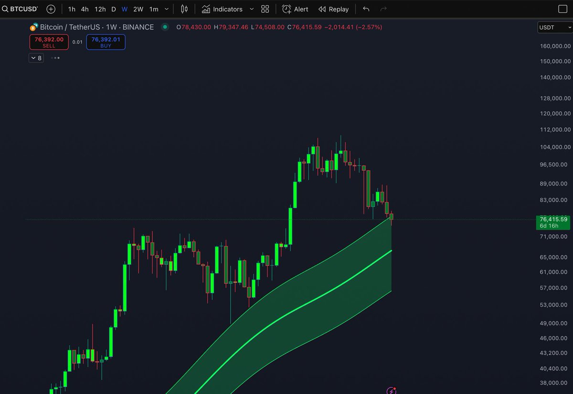
Task: Open the candlestick chart type selector
Action: tap(184, 9)
